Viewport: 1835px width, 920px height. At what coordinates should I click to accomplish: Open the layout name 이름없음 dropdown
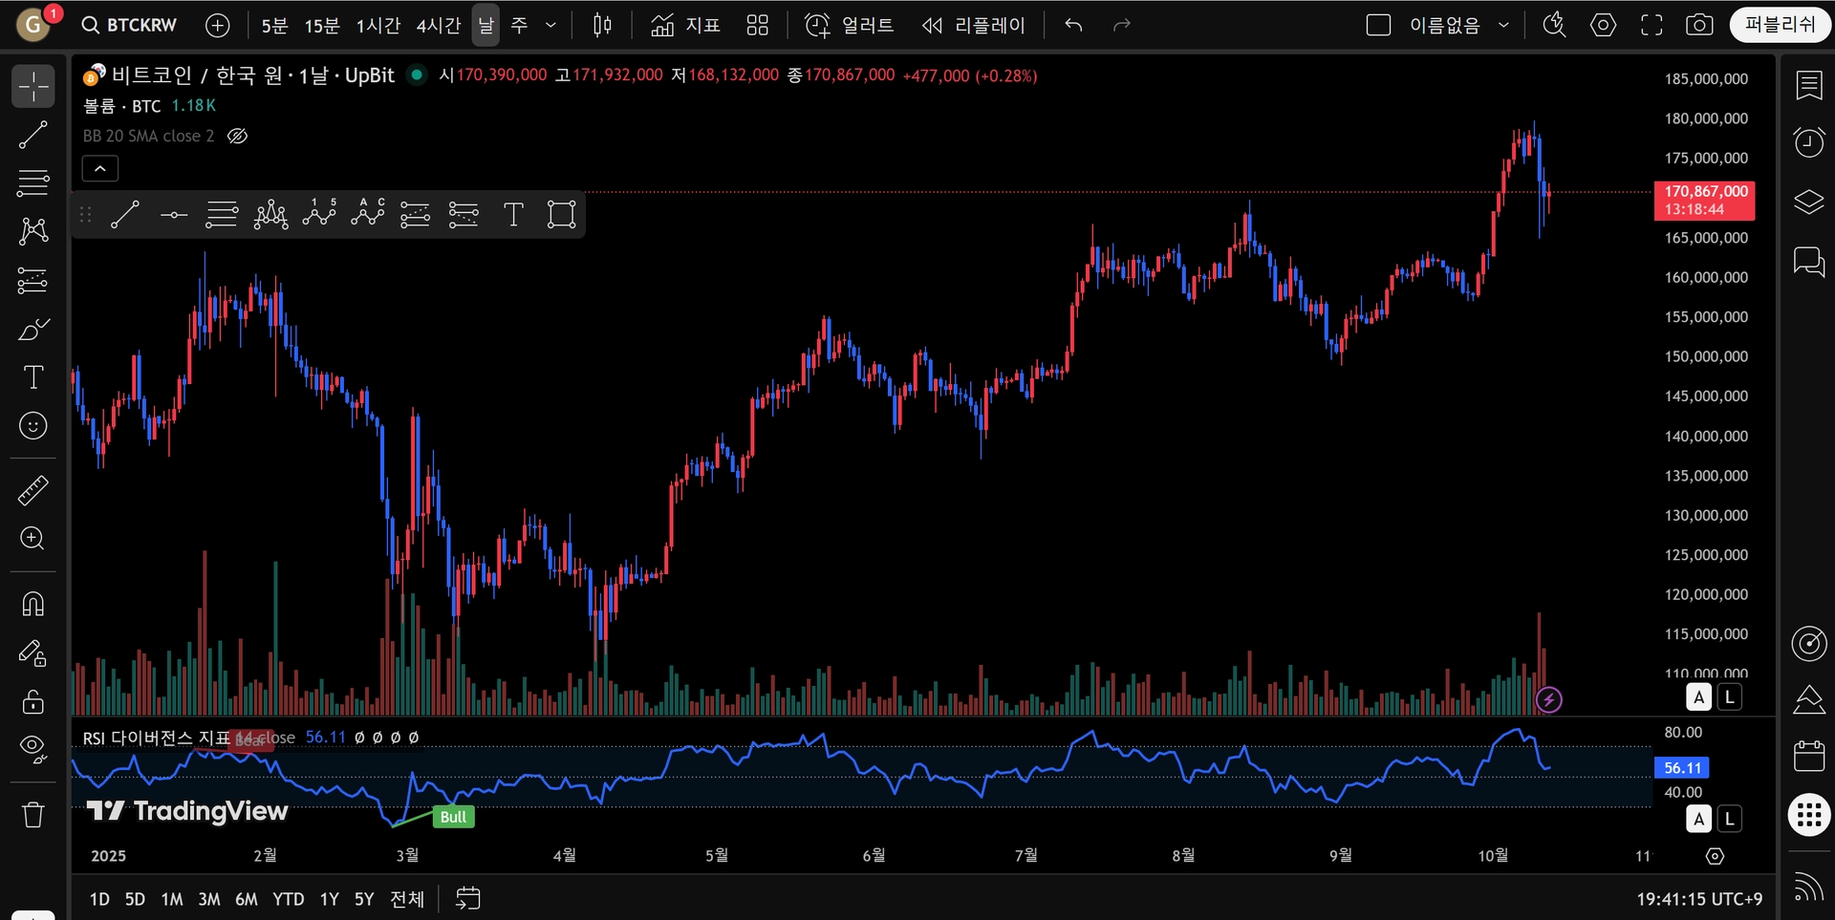point(1457,25)
